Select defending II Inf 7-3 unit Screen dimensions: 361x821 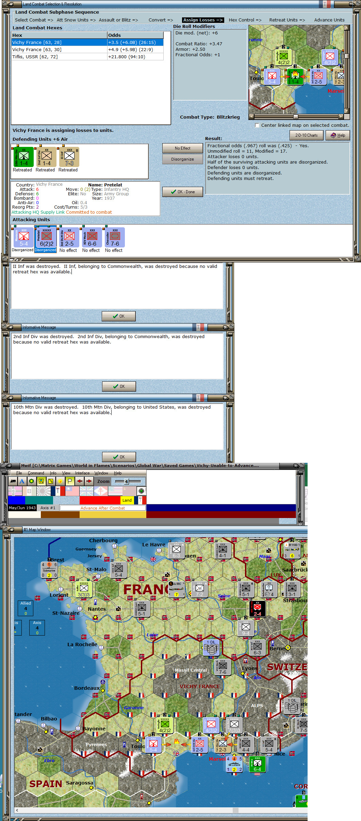69,157
